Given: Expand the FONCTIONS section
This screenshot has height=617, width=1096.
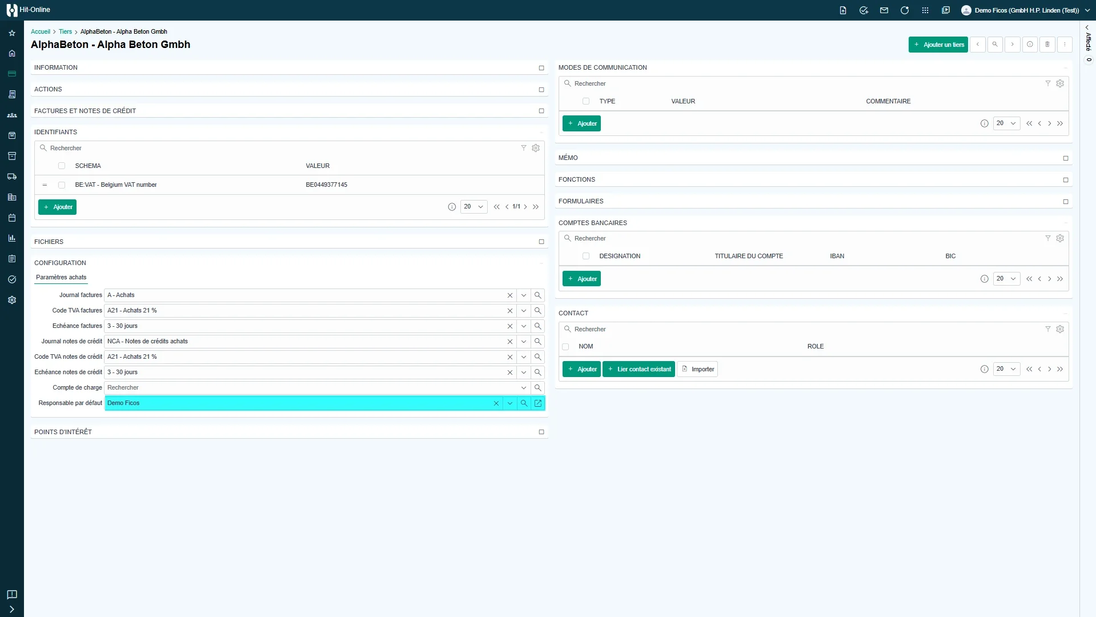Looking at the screenshot, I should (1066, 180).
